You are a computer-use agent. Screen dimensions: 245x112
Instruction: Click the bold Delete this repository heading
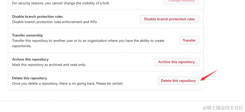coord(30,78)
